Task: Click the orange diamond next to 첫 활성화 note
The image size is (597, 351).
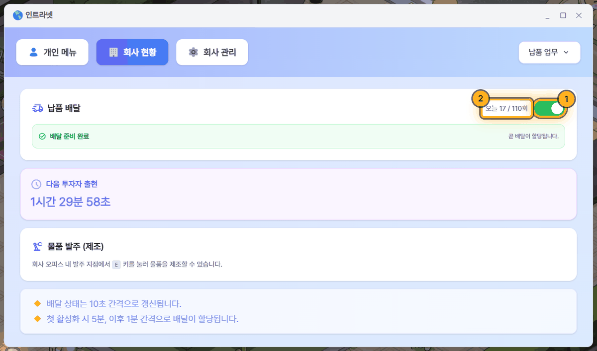Action: pos(37,318)
